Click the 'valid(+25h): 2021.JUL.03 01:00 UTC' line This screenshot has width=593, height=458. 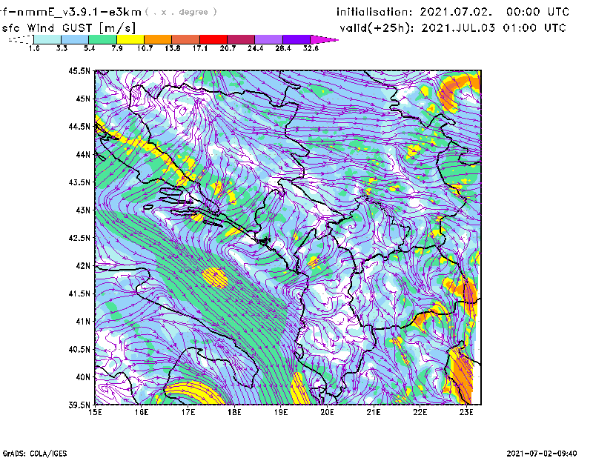tap(453, 28)
